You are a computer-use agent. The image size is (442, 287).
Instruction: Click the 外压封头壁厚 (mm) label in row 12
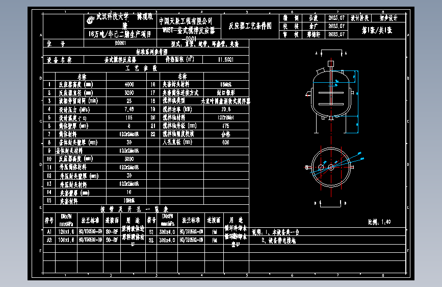[79, 176]
